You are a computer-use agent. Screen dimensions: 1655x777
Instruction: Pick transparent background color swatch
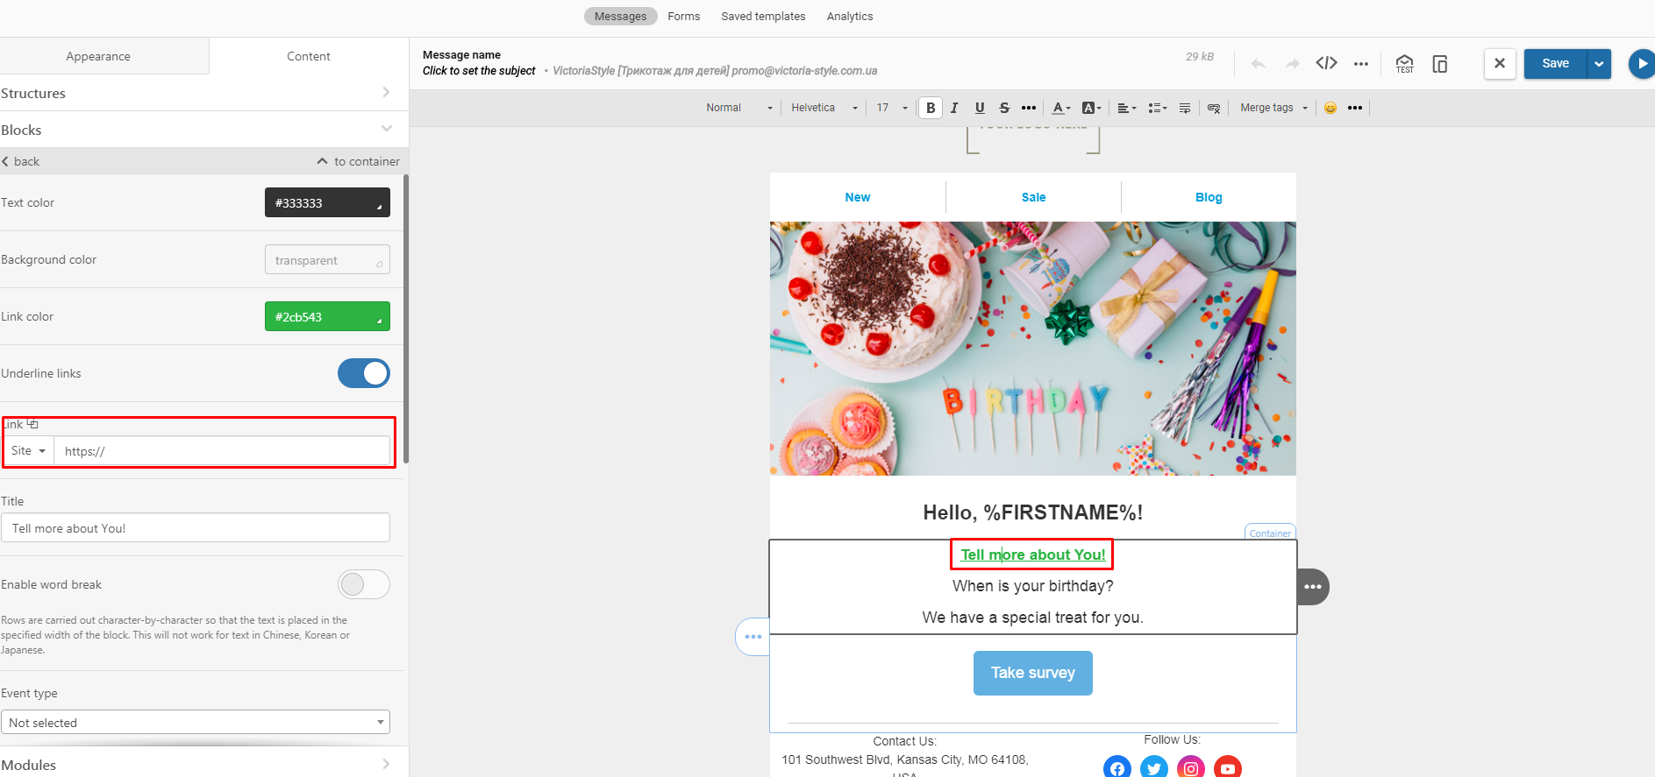coord(327,259)
